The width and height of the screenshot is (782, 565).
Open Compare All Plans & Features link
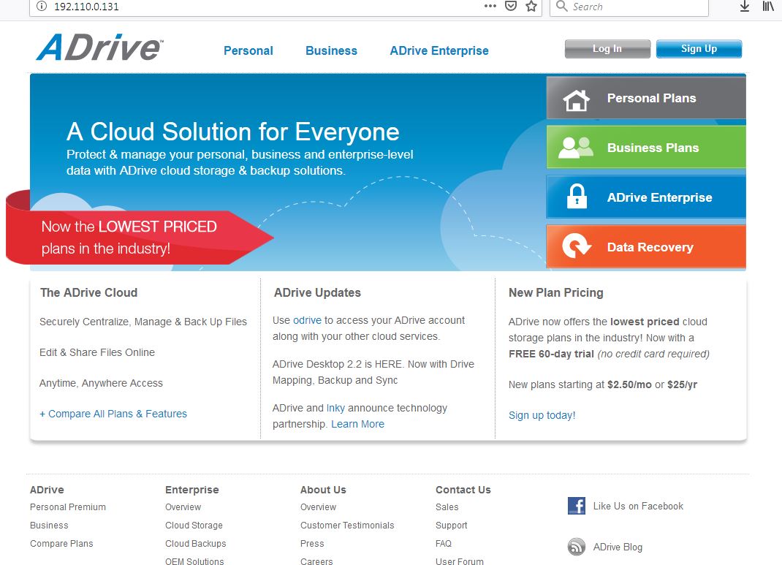[x=113, y=414]
